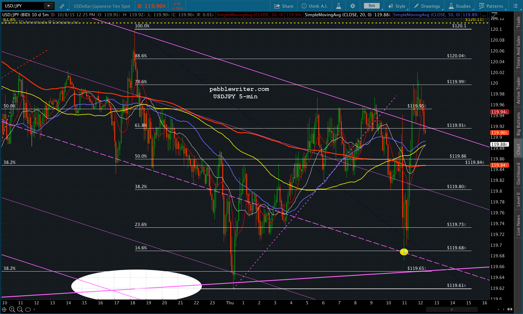Open the Drawings dropdown menu
Screen dimensions: 523x314
[x=427, y=6]
